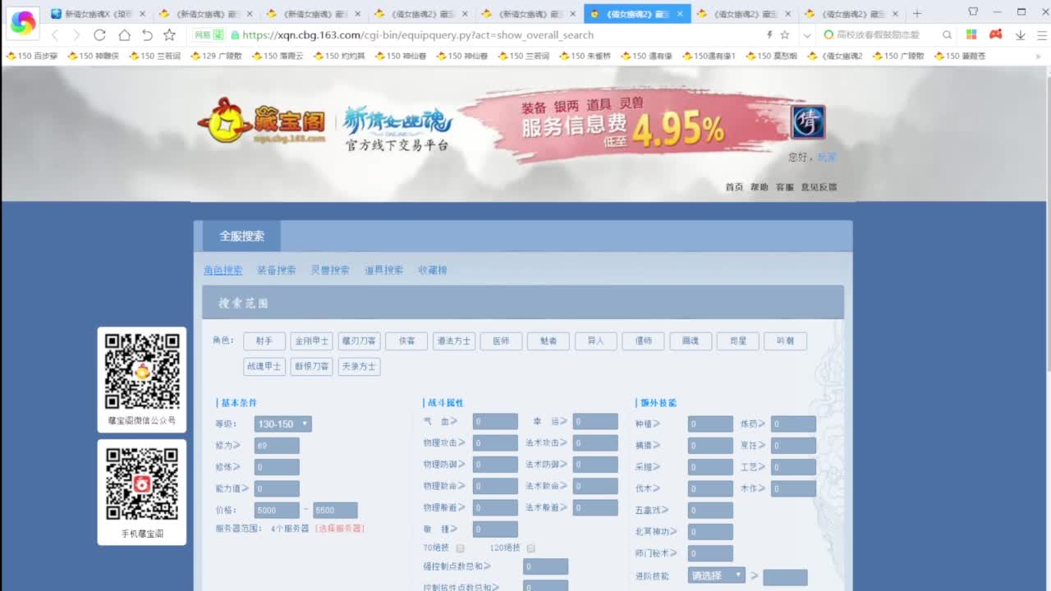Viewport: 1051px width, 591px height.
Task: Click the minimum price field 5000
Action: click(277, 511)
